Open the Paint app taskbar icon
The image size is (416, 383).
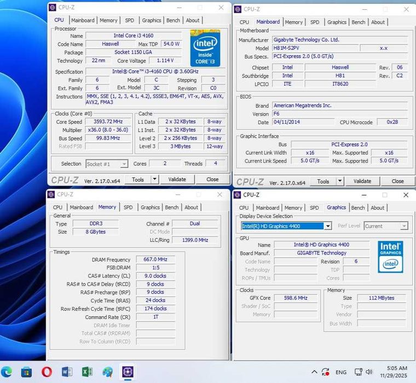(107, 372)
